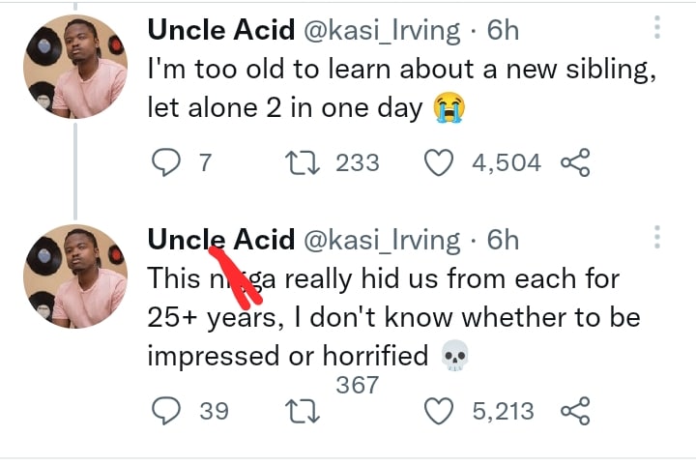
Task: Like the tweet about a new sibling
Action: click(440, 163)
